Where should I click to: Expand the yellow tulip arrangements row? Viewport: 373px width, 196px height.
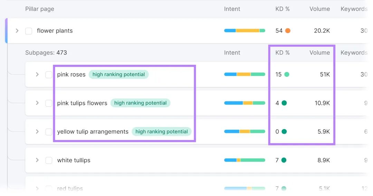point(37,131)
